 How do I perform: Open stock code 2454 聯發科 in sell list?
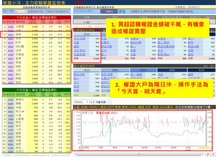[x=10, y=100]
